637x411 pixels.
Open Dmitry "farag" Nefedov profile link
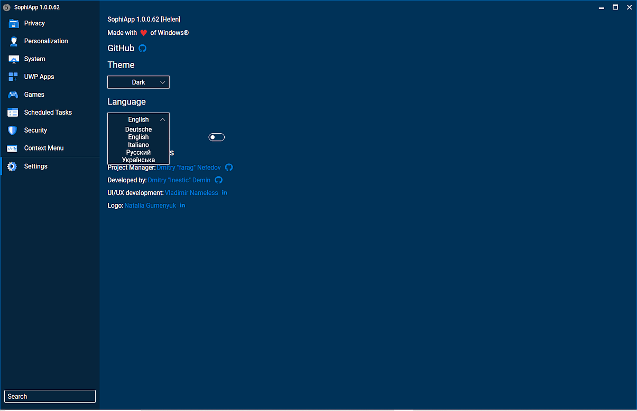[x=189, y=167]
